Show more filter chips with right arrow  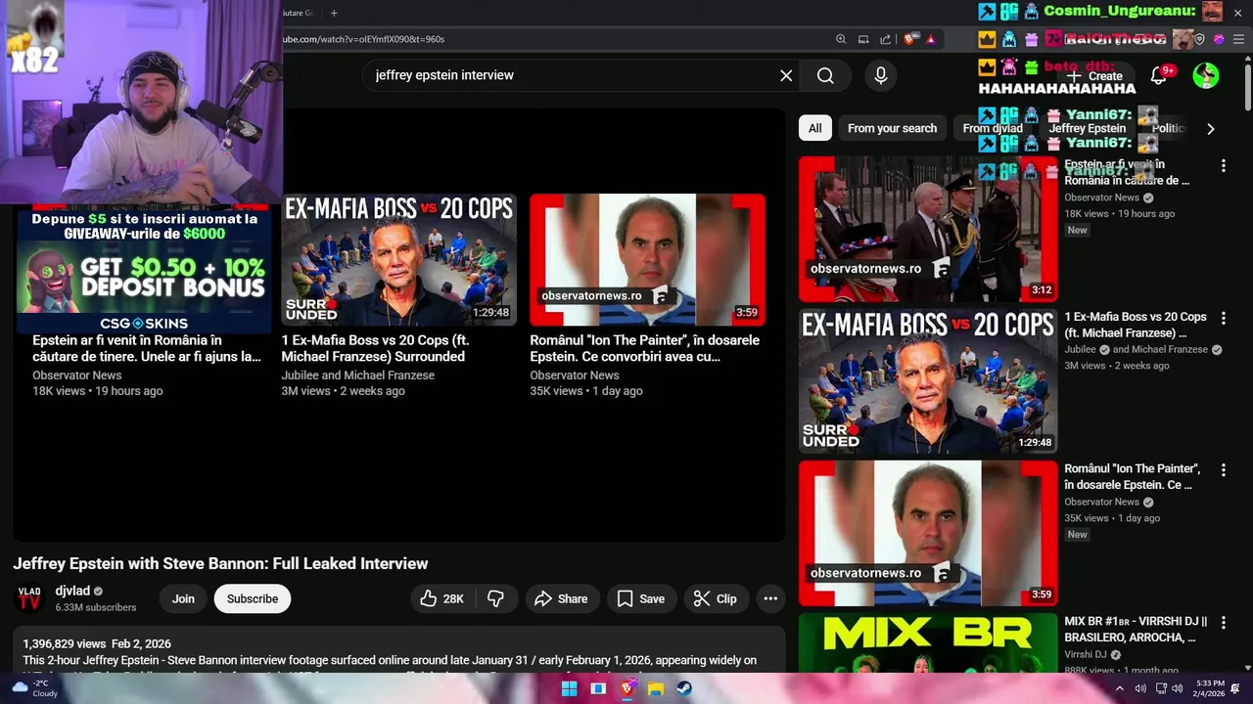[x=1210, y=128]
